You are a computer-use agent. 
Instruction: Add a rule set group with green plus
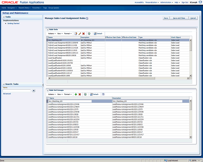(x=76, y=94)
